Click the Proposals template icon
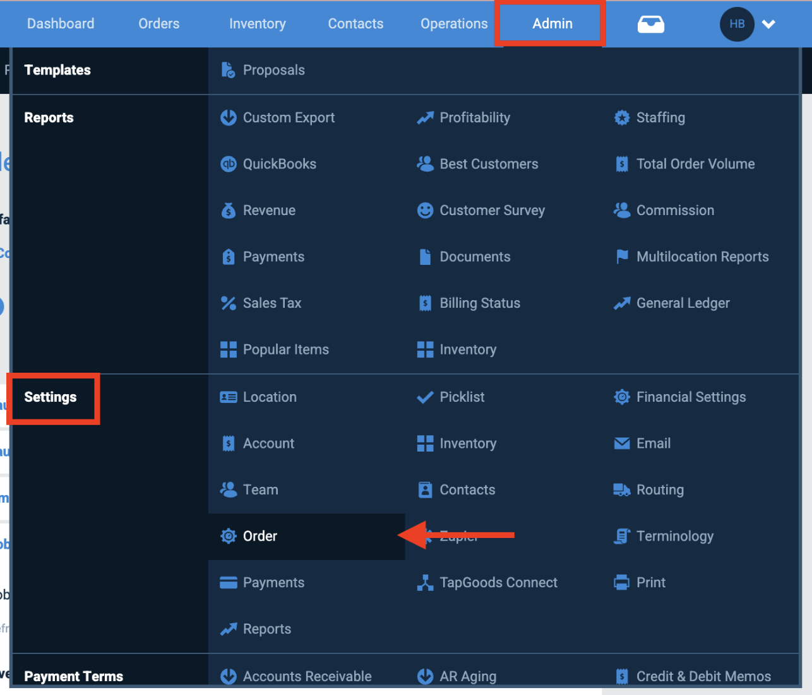812x695 pixels. [x=228, y=70]
